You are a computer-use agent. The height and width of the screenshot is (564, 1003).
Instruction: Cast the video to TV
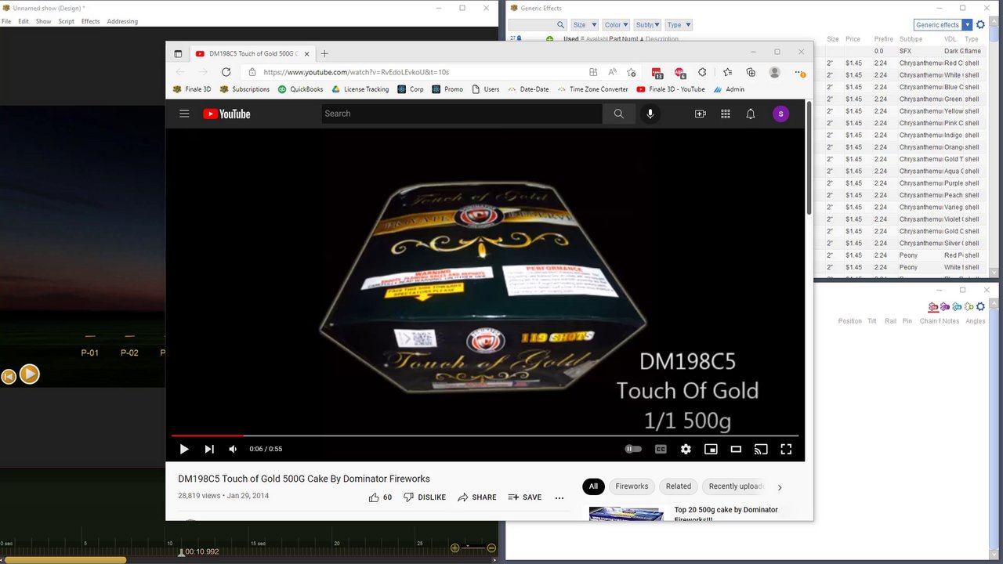[761, 449]
